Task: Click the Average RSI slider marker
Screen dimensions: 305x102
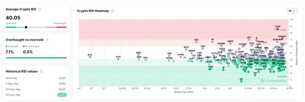Action: [x=26, y=27]
